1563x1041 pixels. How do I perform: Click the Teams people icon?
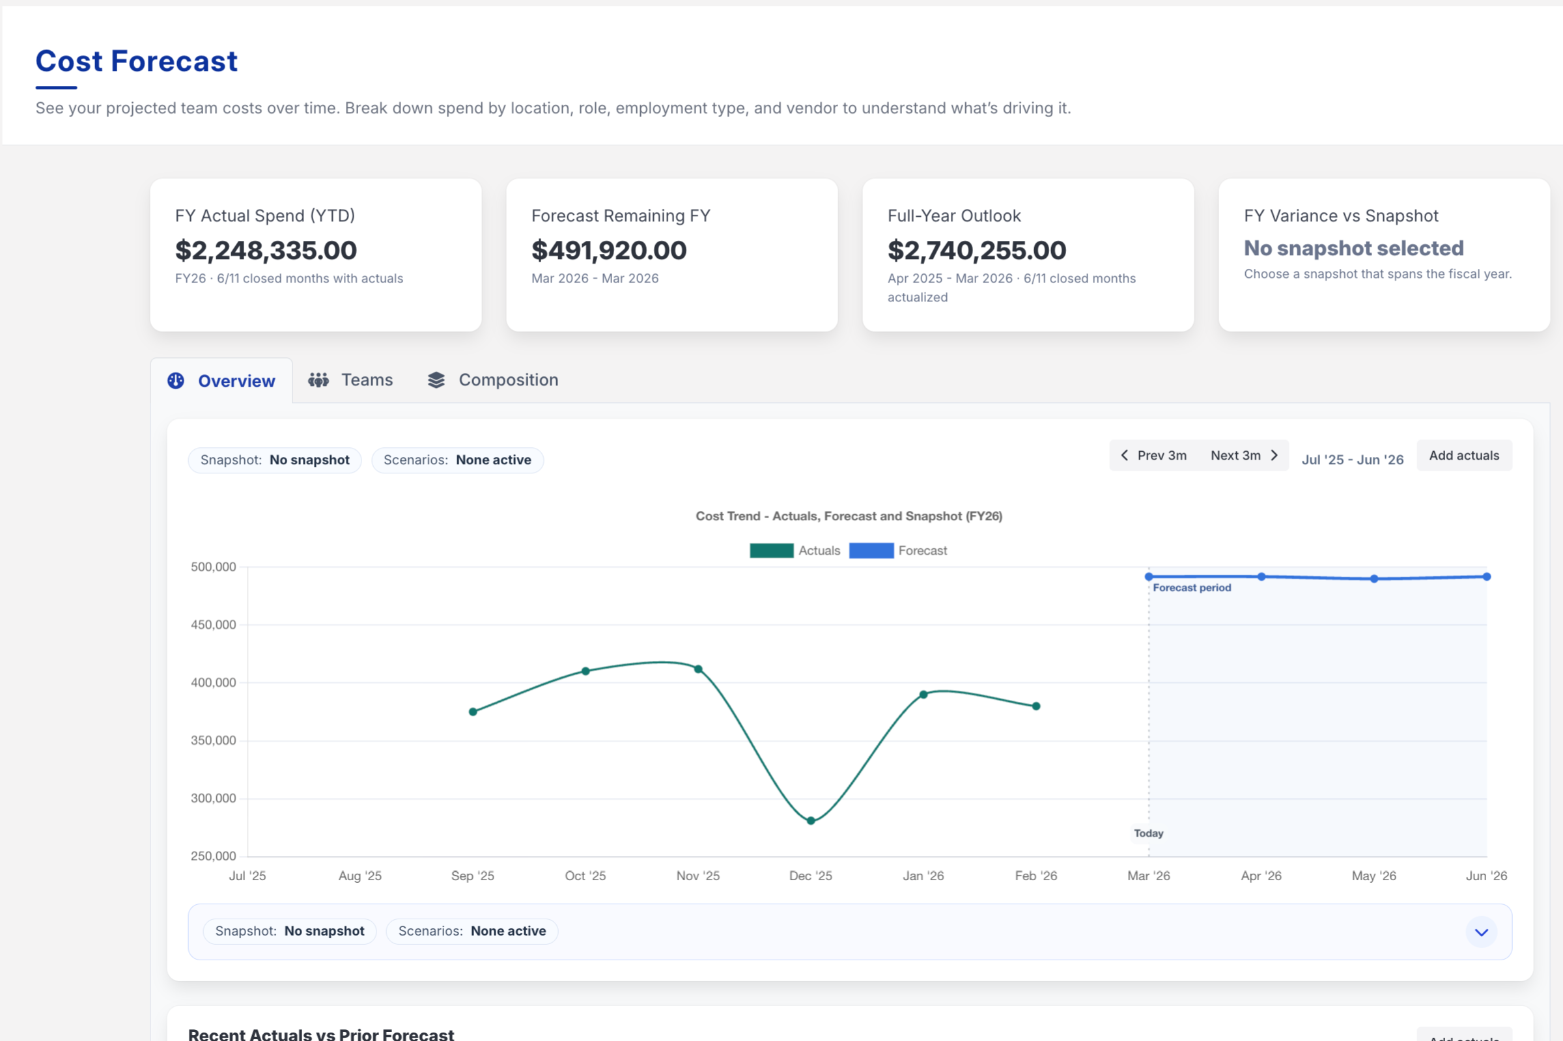[x=318, y=380]
